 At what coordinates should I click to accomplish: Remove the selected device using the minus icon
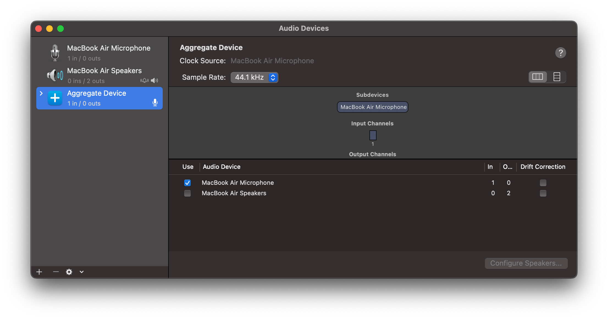tap(56, 272)
